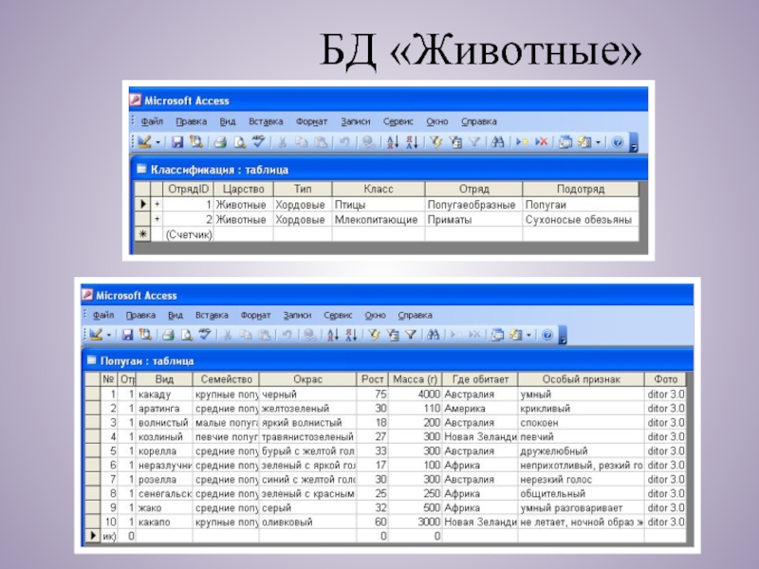Open Toolbar Options at the end of the Классификация toolbar
Screen dimensions: 759x569
point(634,144)
